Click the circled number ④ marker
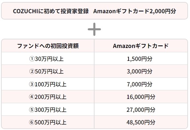This screenshot has height=130, width=190. 31,97
